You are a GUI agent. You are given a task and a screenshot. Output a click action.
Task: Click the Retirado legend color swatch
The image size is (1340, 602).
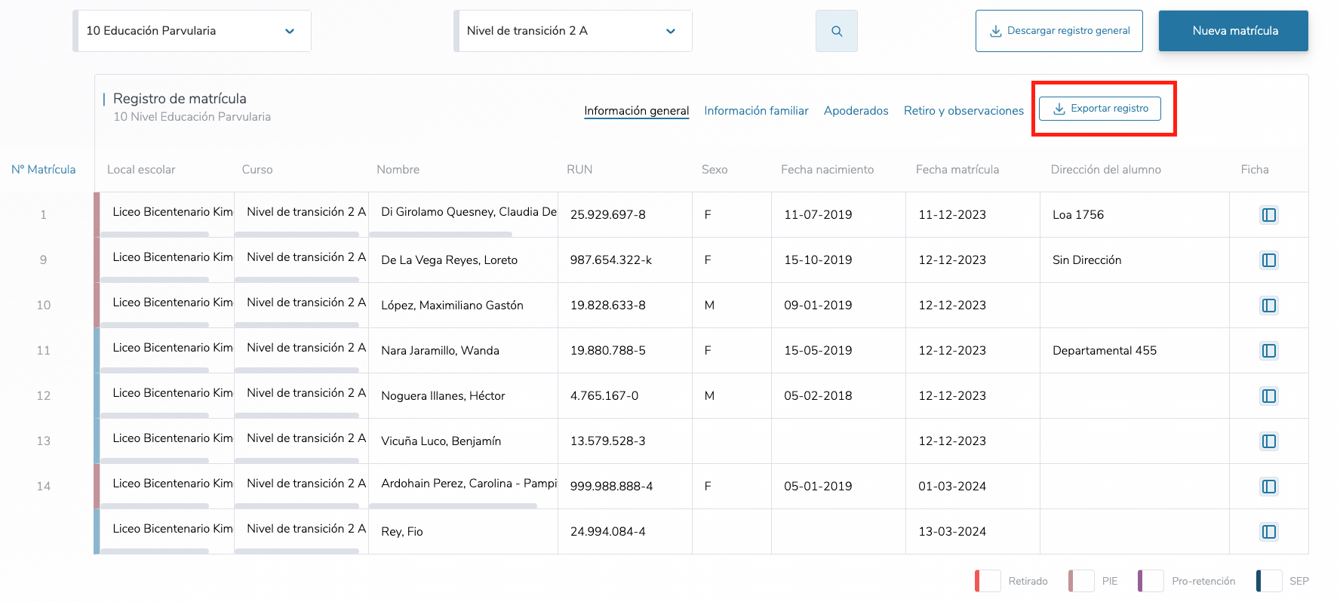pos(988,581)
